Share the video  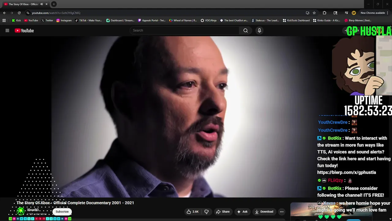tap(223, 211)
